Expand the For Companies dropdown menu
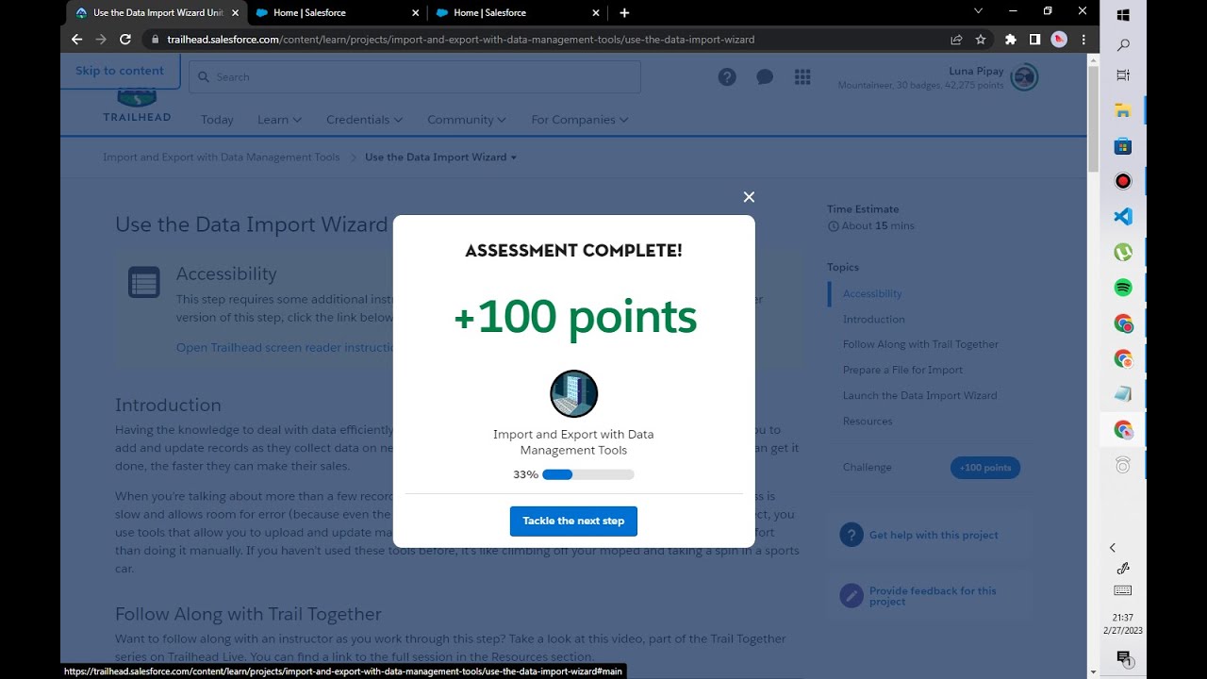This screenshot has width=1207, height=679. (x=580, y=120)
